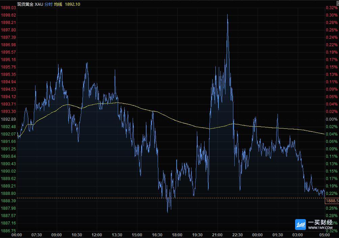The width and height of the screenshot is (339, 238).
Task: Click the 1892.89 baseline price label
Action: click(x=8, y=119)
